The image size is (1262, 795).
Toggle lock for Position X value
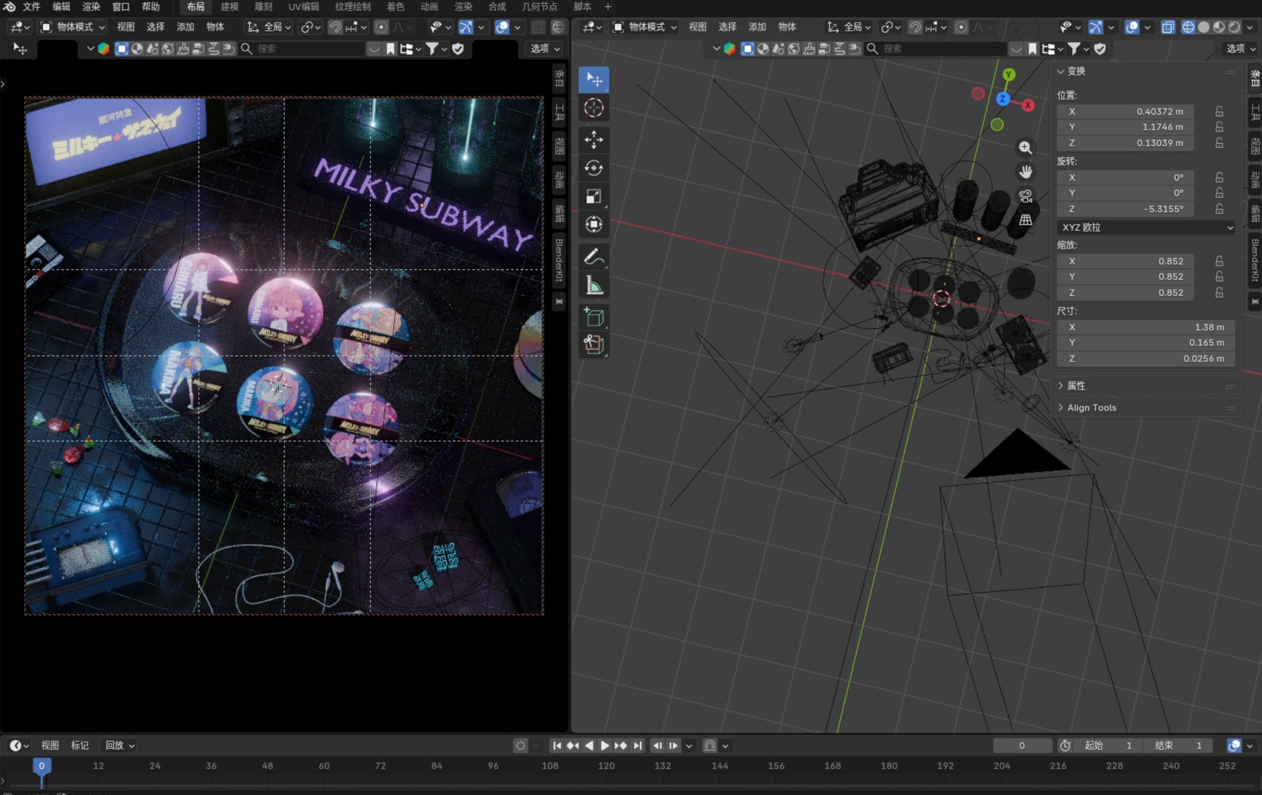point(1220,112)
